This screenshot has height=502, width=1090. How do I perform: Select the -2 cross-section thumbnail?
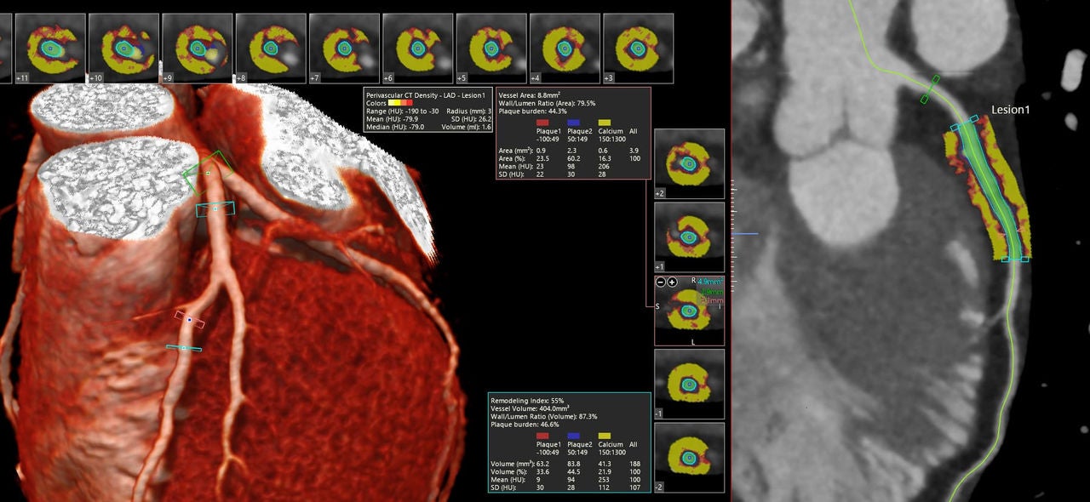[689, 457]
